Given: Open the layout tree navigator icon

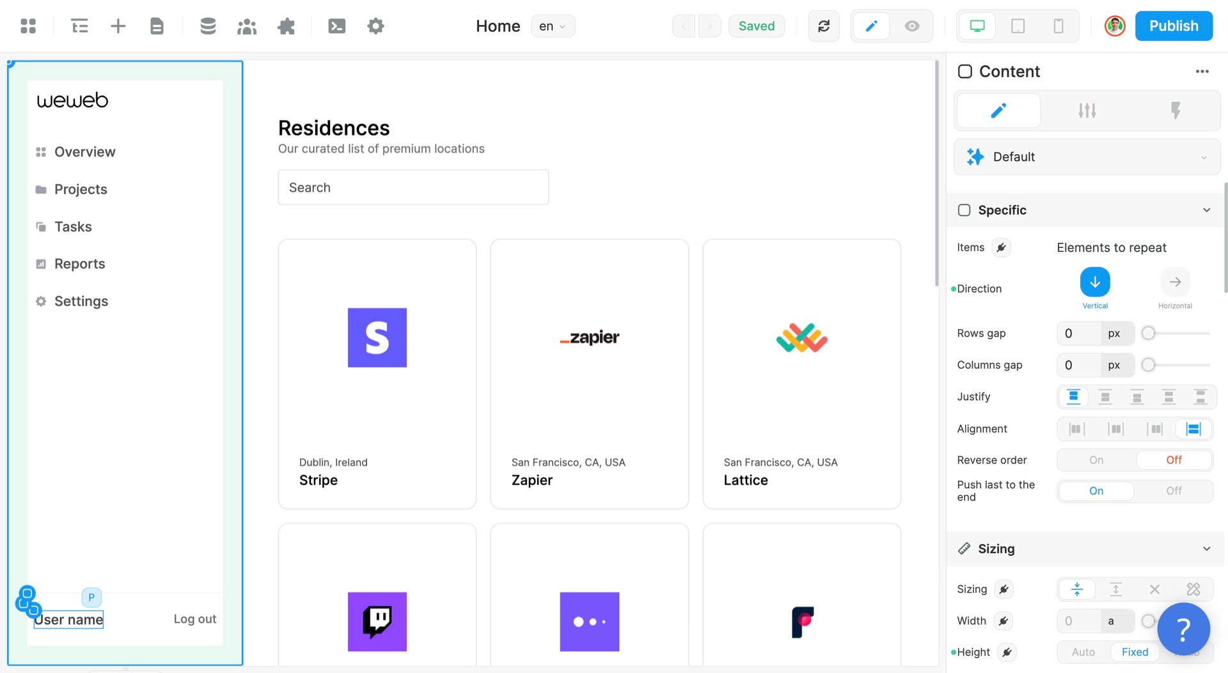Looking at the screenshot, I should (x=80, y=26).
